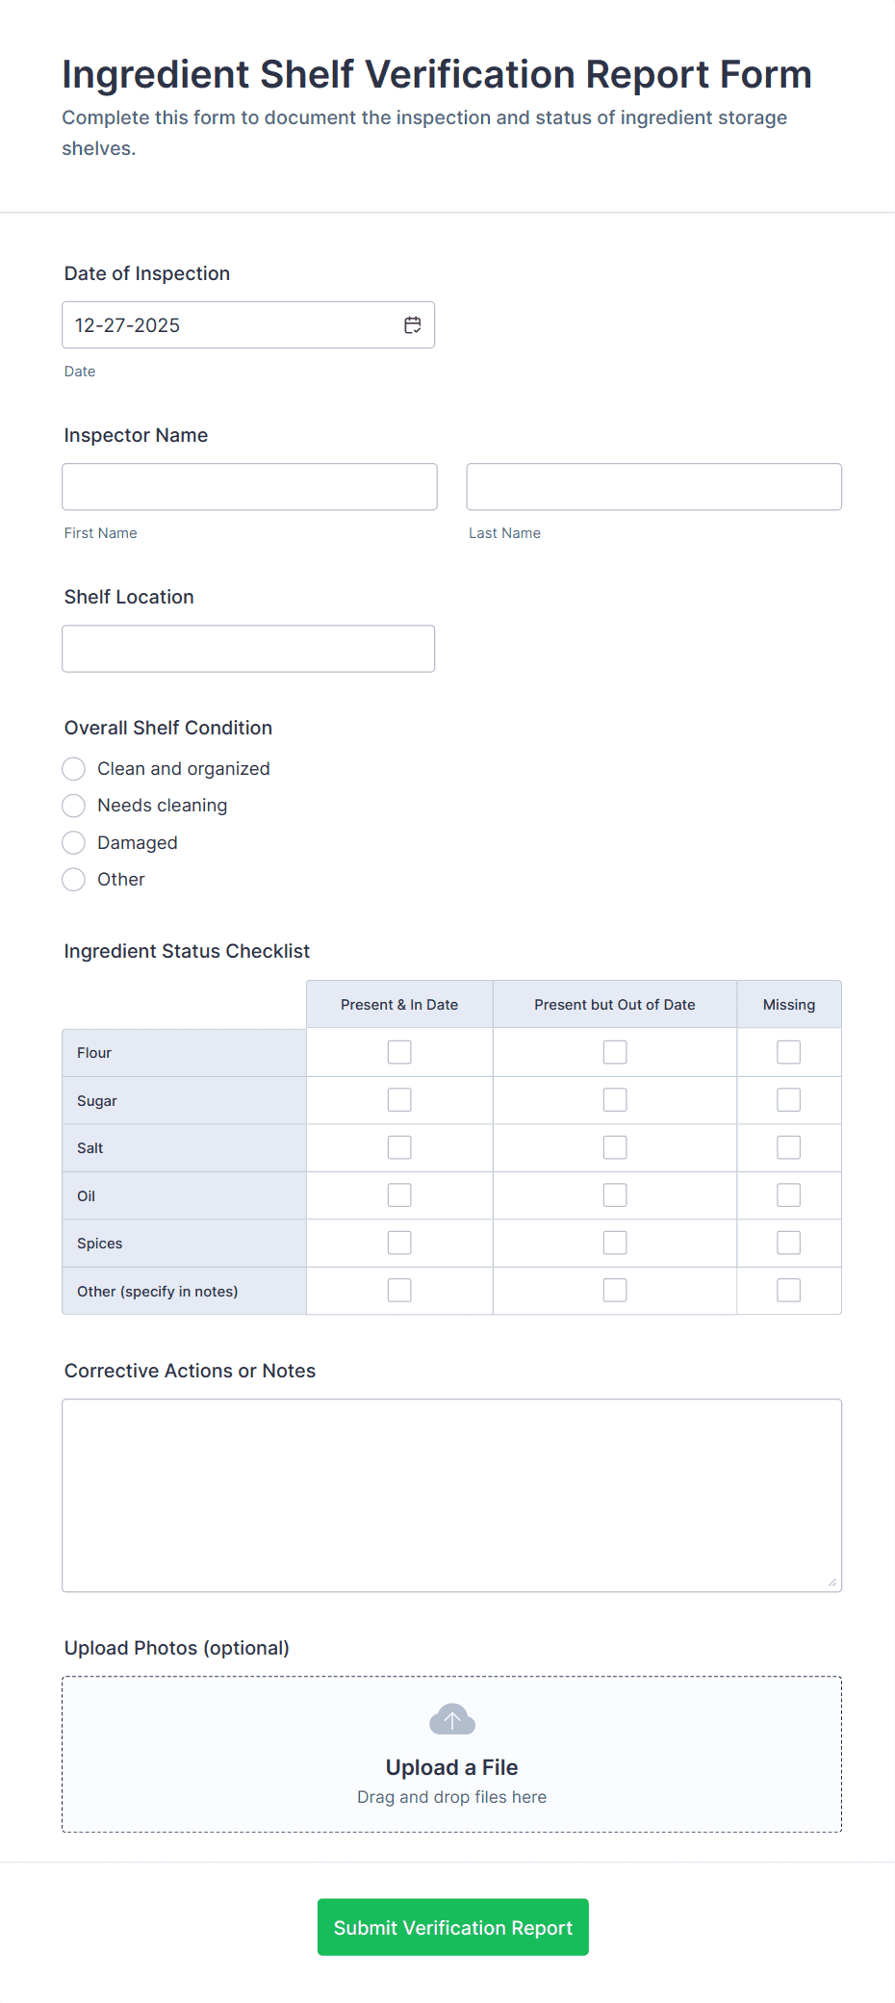Mark Sugar as Missing
Screen dimensions: 895x2003
pyautogui.click(x=789, y=1100)
